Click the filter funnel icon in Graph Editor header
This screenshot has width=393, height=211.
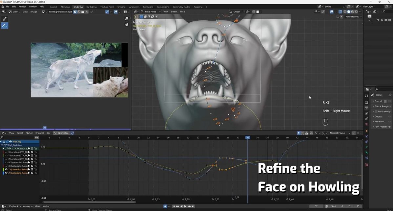tap(317, 133)
